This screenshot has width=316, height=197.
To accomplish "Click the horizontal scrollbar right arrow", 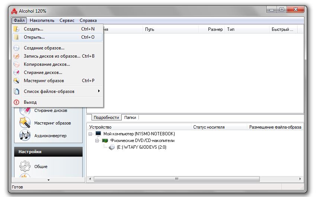I will [300, 179].
